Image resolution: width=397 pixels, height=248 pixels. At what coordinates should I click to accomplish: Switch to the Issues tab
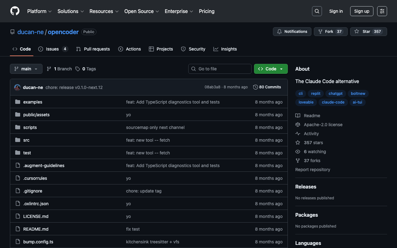[x=52, y=49]
